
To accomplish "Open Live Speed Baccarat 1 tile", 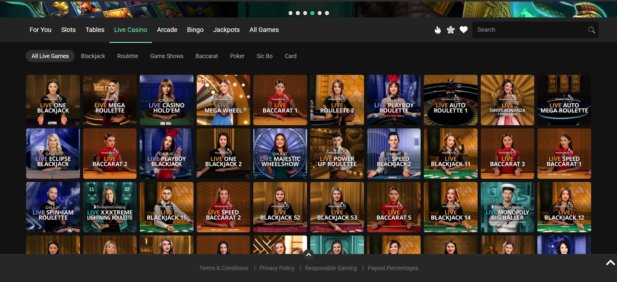I will [x=564, y=154].
